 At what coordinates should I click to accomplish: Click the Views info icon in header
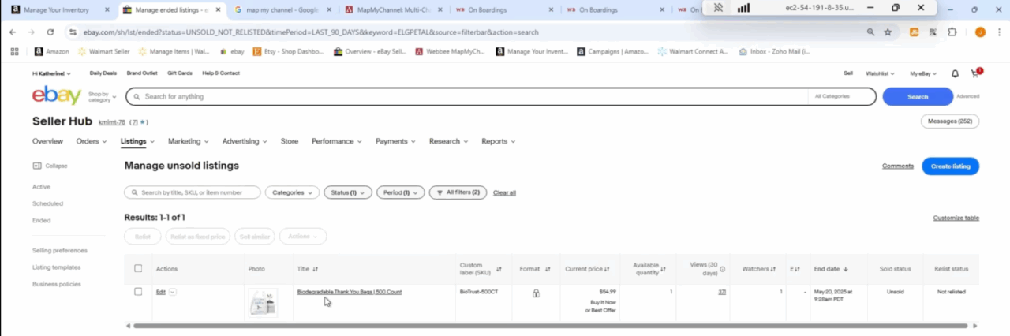(x=722, y=269)
